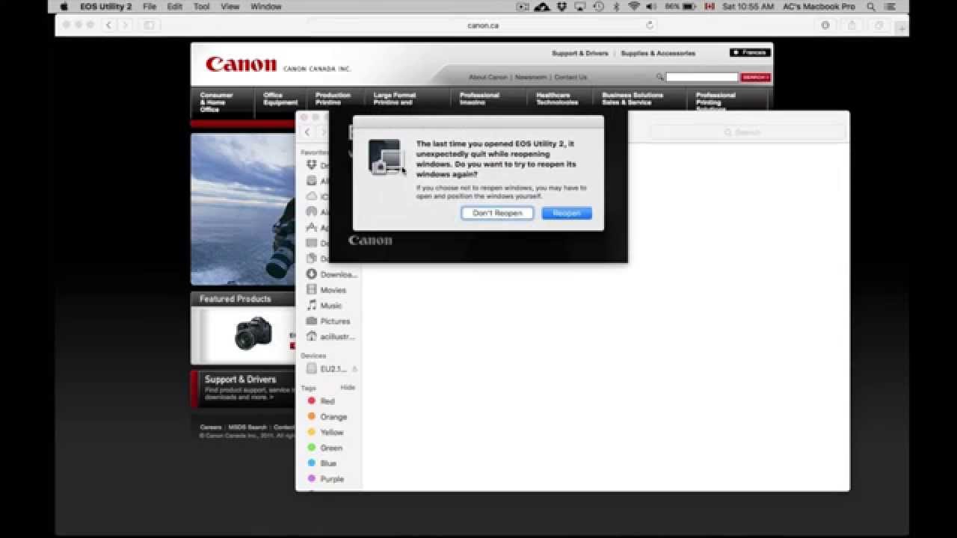Switch the Canon site to Français
The height and width of the screenshot is (538, 957).
coord(750,53)
